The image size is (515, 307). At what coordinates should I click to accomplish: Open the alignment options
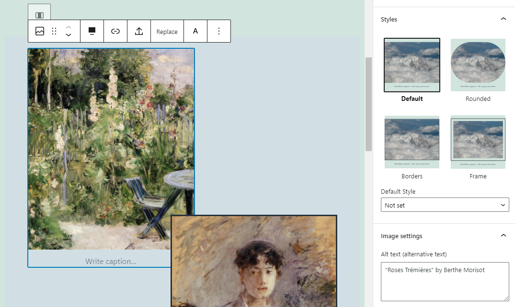(x=92, y=31)
